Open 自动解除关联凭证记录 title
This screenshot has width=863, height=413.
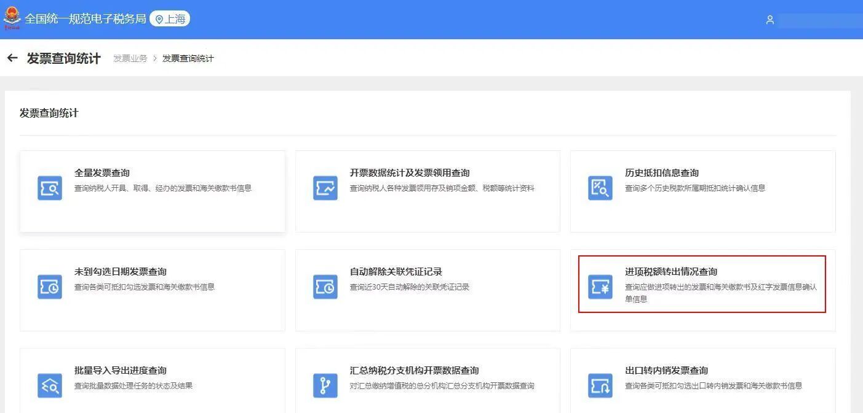coord(396,272)
